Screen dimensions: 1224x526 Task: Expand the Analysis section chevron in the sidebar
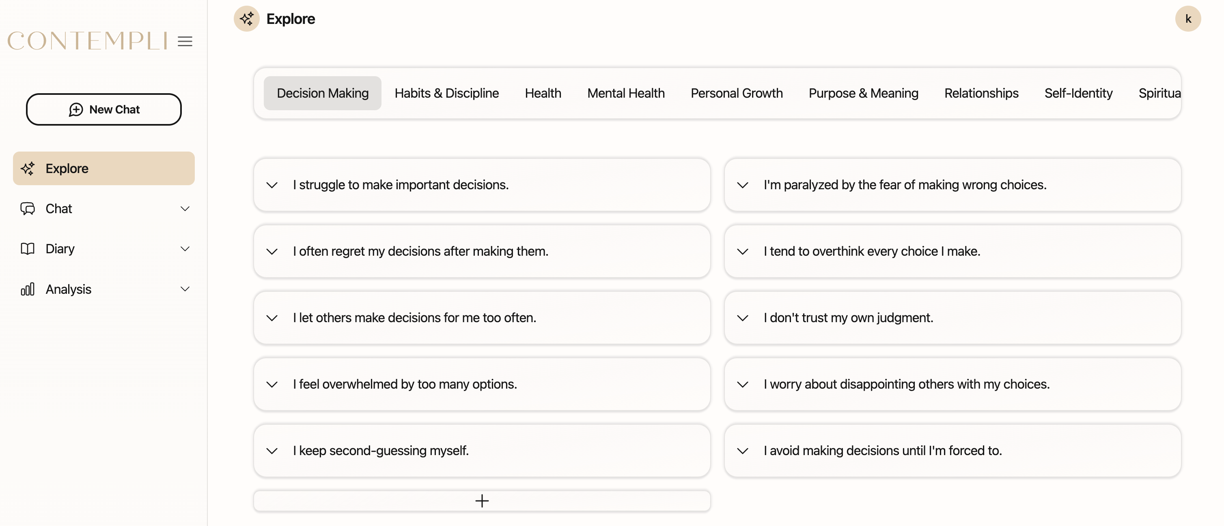185,289
